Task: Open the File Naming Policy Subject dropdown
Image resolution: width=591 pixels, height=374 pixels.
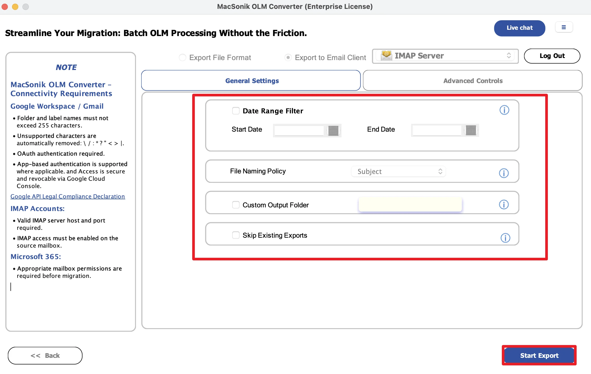Action: [x=398, y=171]
